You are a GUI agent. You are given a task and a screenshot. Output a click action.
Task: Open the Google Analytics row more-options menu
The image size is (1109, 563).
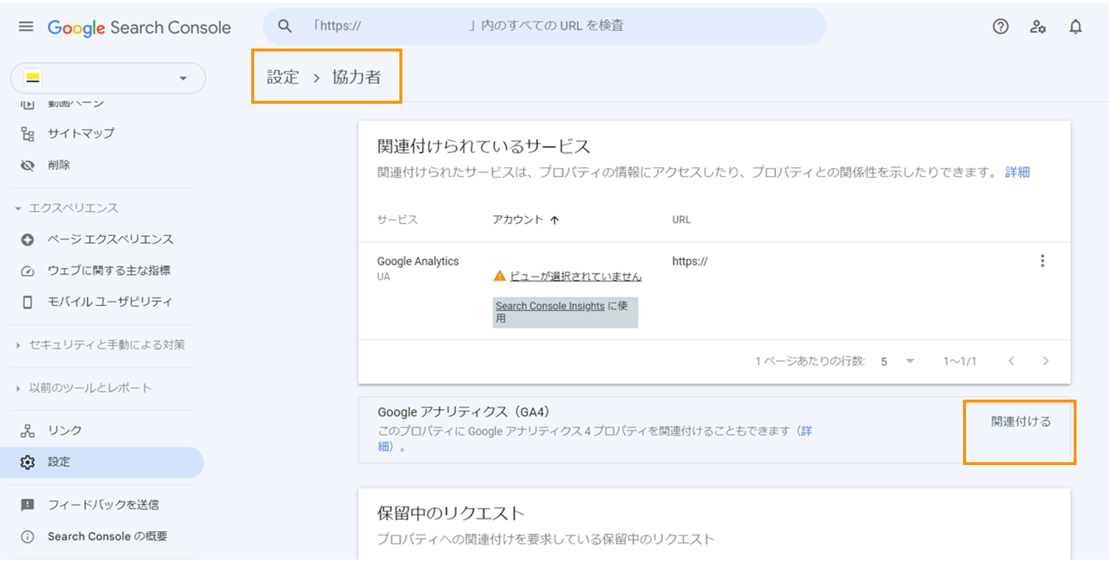[1042, 261]
